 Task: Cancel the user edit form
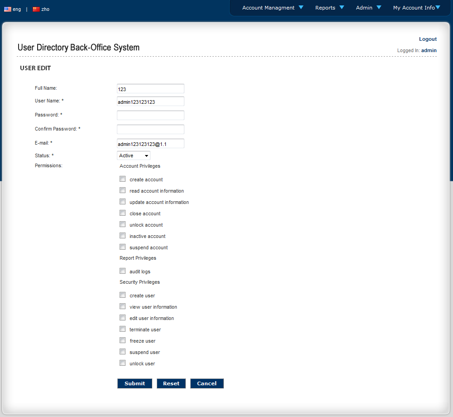(207, 383)
